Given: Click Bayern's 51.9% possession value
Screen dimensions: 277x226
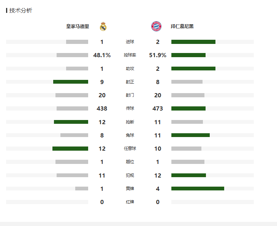Looking at the screenshot, I should (157, 55).
